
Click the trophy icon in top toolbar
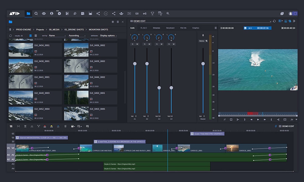coord(152,14)
